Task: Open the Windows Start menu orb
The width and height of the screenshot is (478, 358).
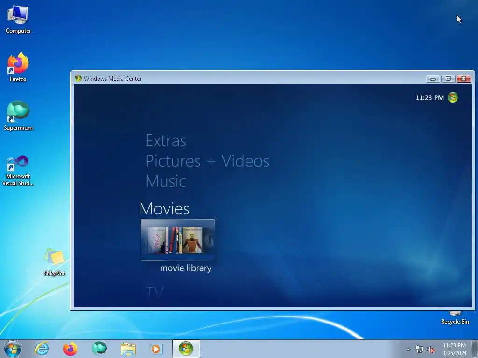Action: click(13, 349)
